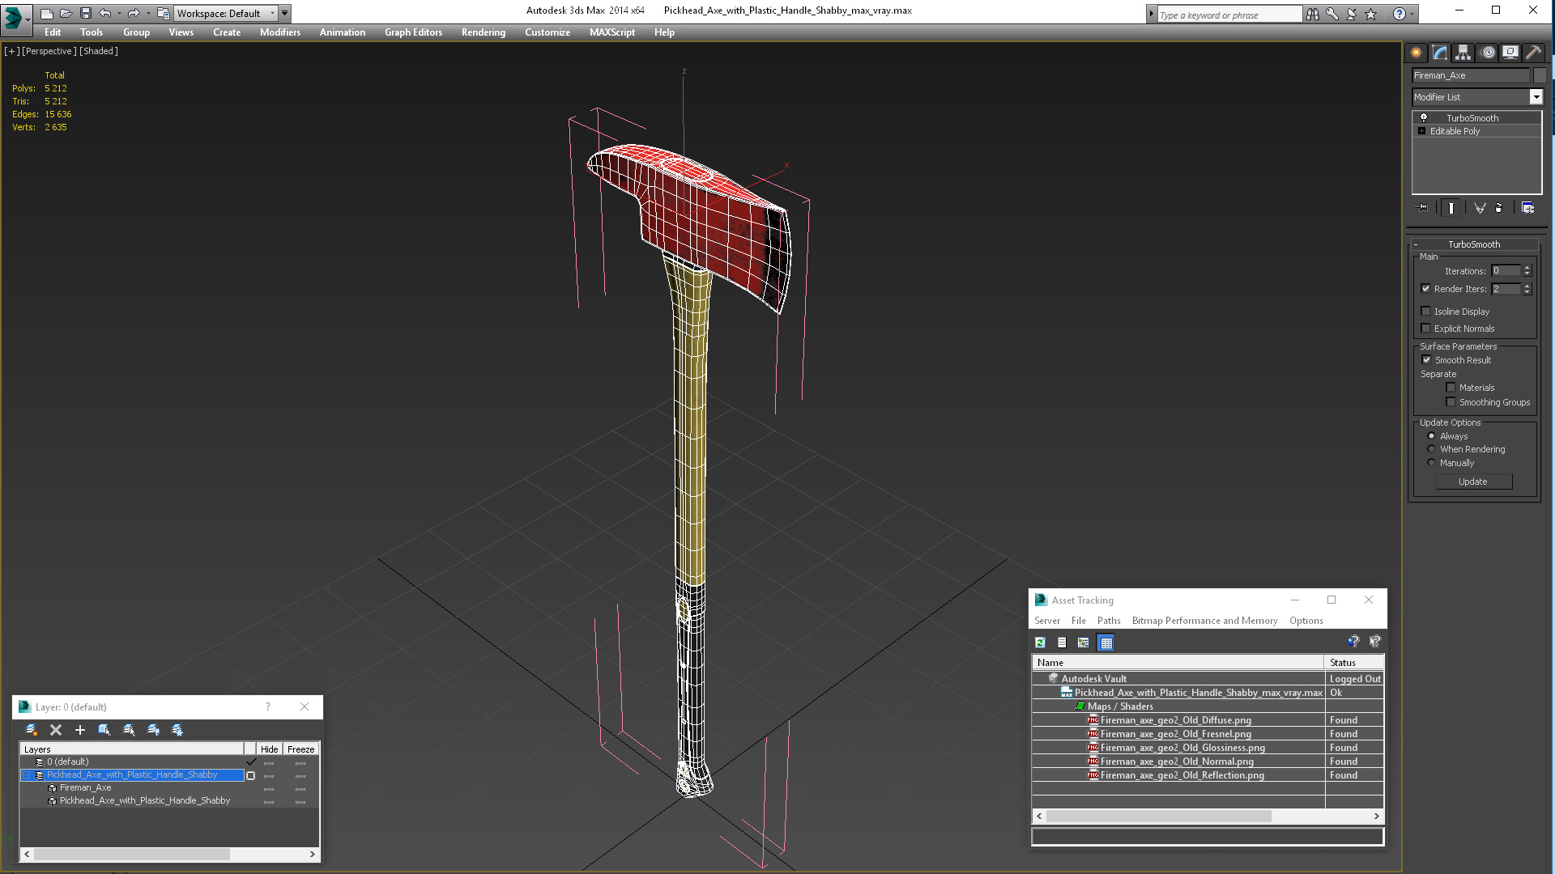Screen dimensions: 1555x874
Task: Click the favorites star icon in title bar
Action: pos(1371,14)
